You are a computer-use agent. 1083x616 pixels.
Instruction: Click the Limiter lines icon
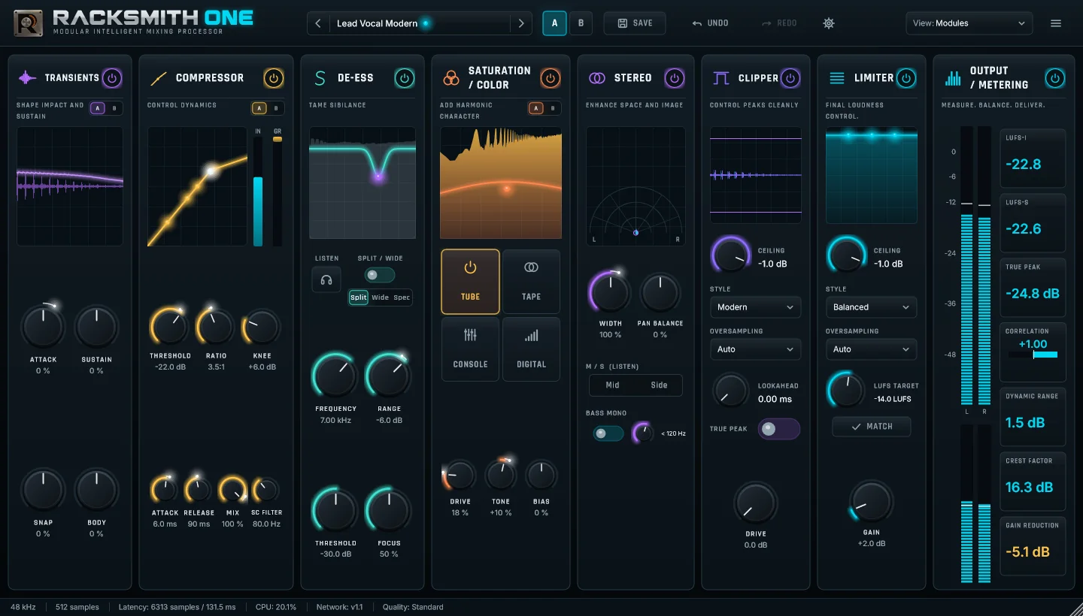click(x=837, y=77)
